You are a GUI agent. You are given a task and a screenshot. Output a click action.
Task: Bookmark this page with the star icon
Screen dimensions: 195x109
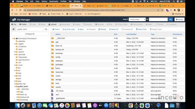click(162, 10)
